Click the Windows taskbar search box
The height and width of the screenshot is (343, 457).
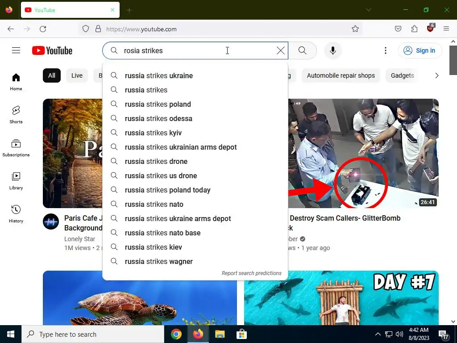[x=93, y=334]
